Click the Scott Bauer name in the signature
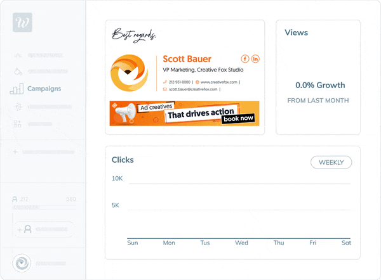The image size is (381, 280). pyautogui.click(x=187, y=60)
